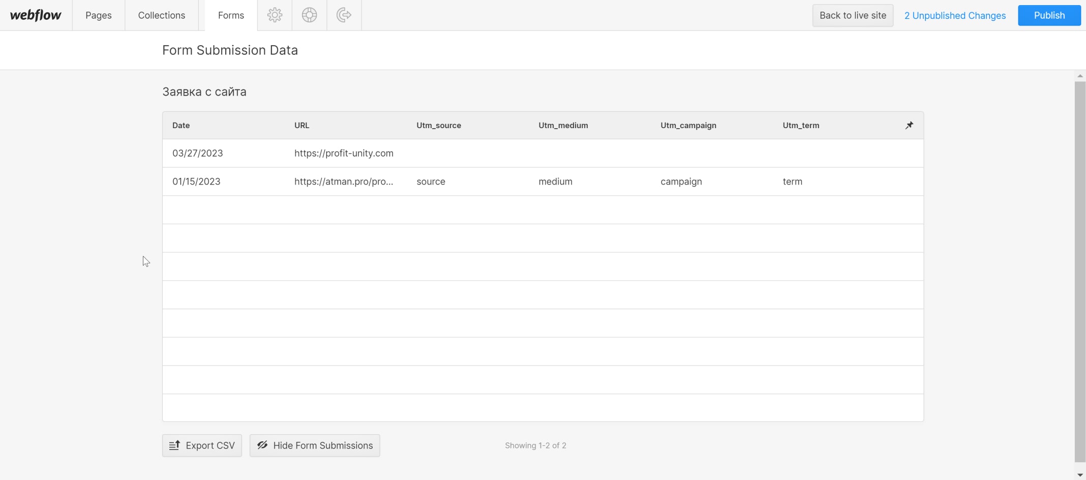The width and height of the screenshot is (1086, 480).
Task: Click the scrollbar down arrow
Action: tap(1080, 475)
